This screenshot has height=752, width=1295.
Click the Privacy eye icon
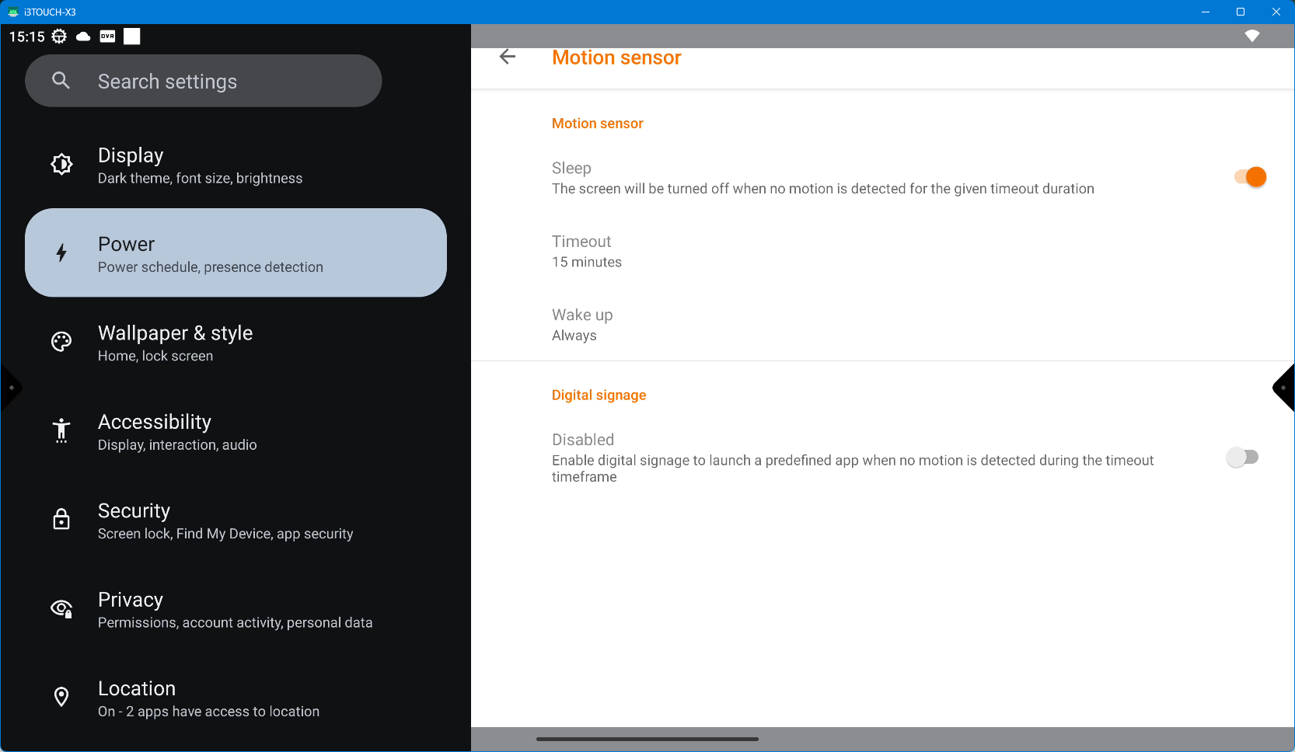(61, 608)
